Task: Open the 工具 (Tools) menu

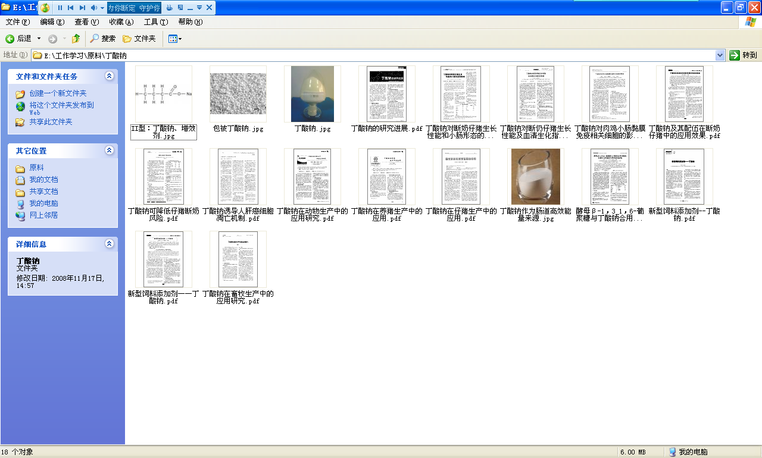Action: (155, 22)
